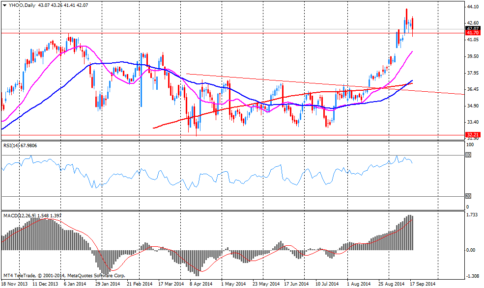Click the RSI 20 level label
The image size is (484, 288).
468,196
